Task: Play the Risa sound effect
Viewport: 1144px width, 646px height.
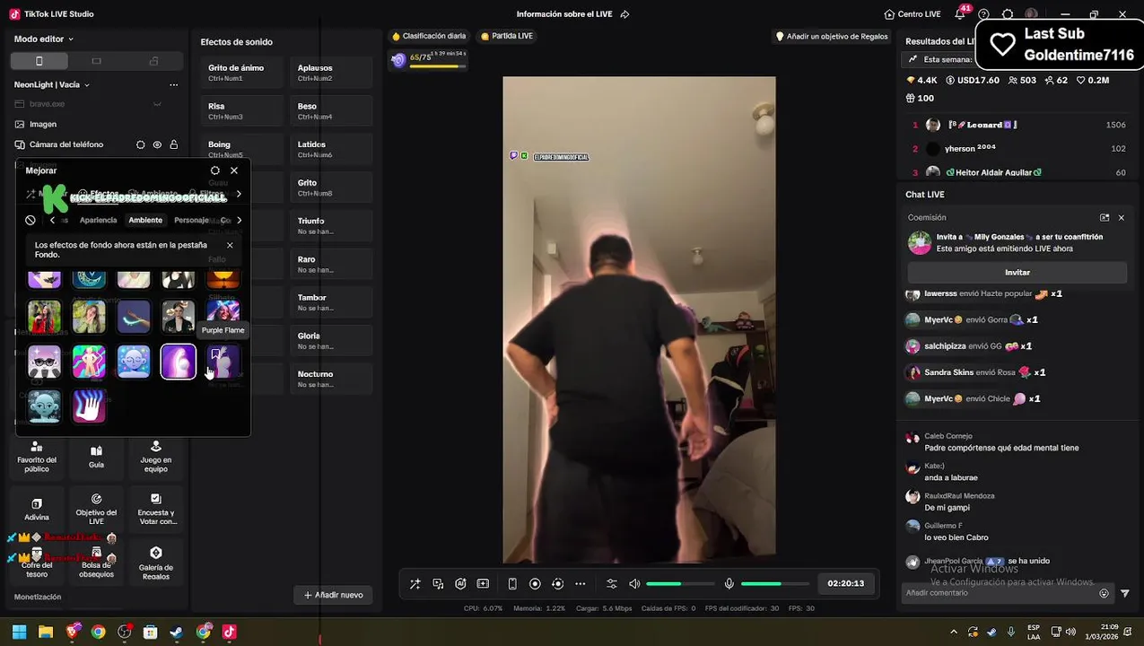Action: [x=241, y=110]
